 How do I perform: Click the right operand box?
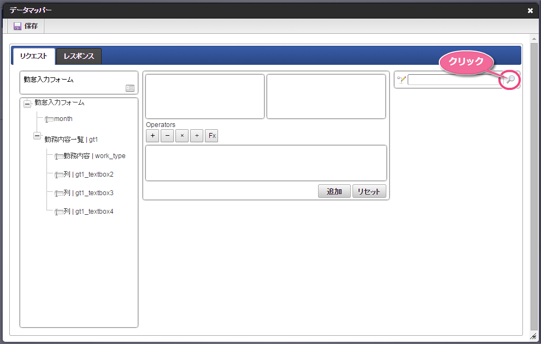[x=326, y=96]
